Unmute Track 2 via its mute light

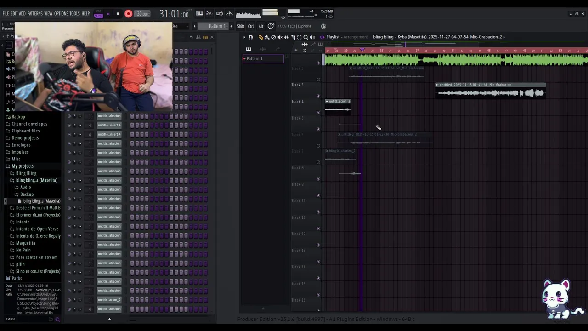click(318, 80)
